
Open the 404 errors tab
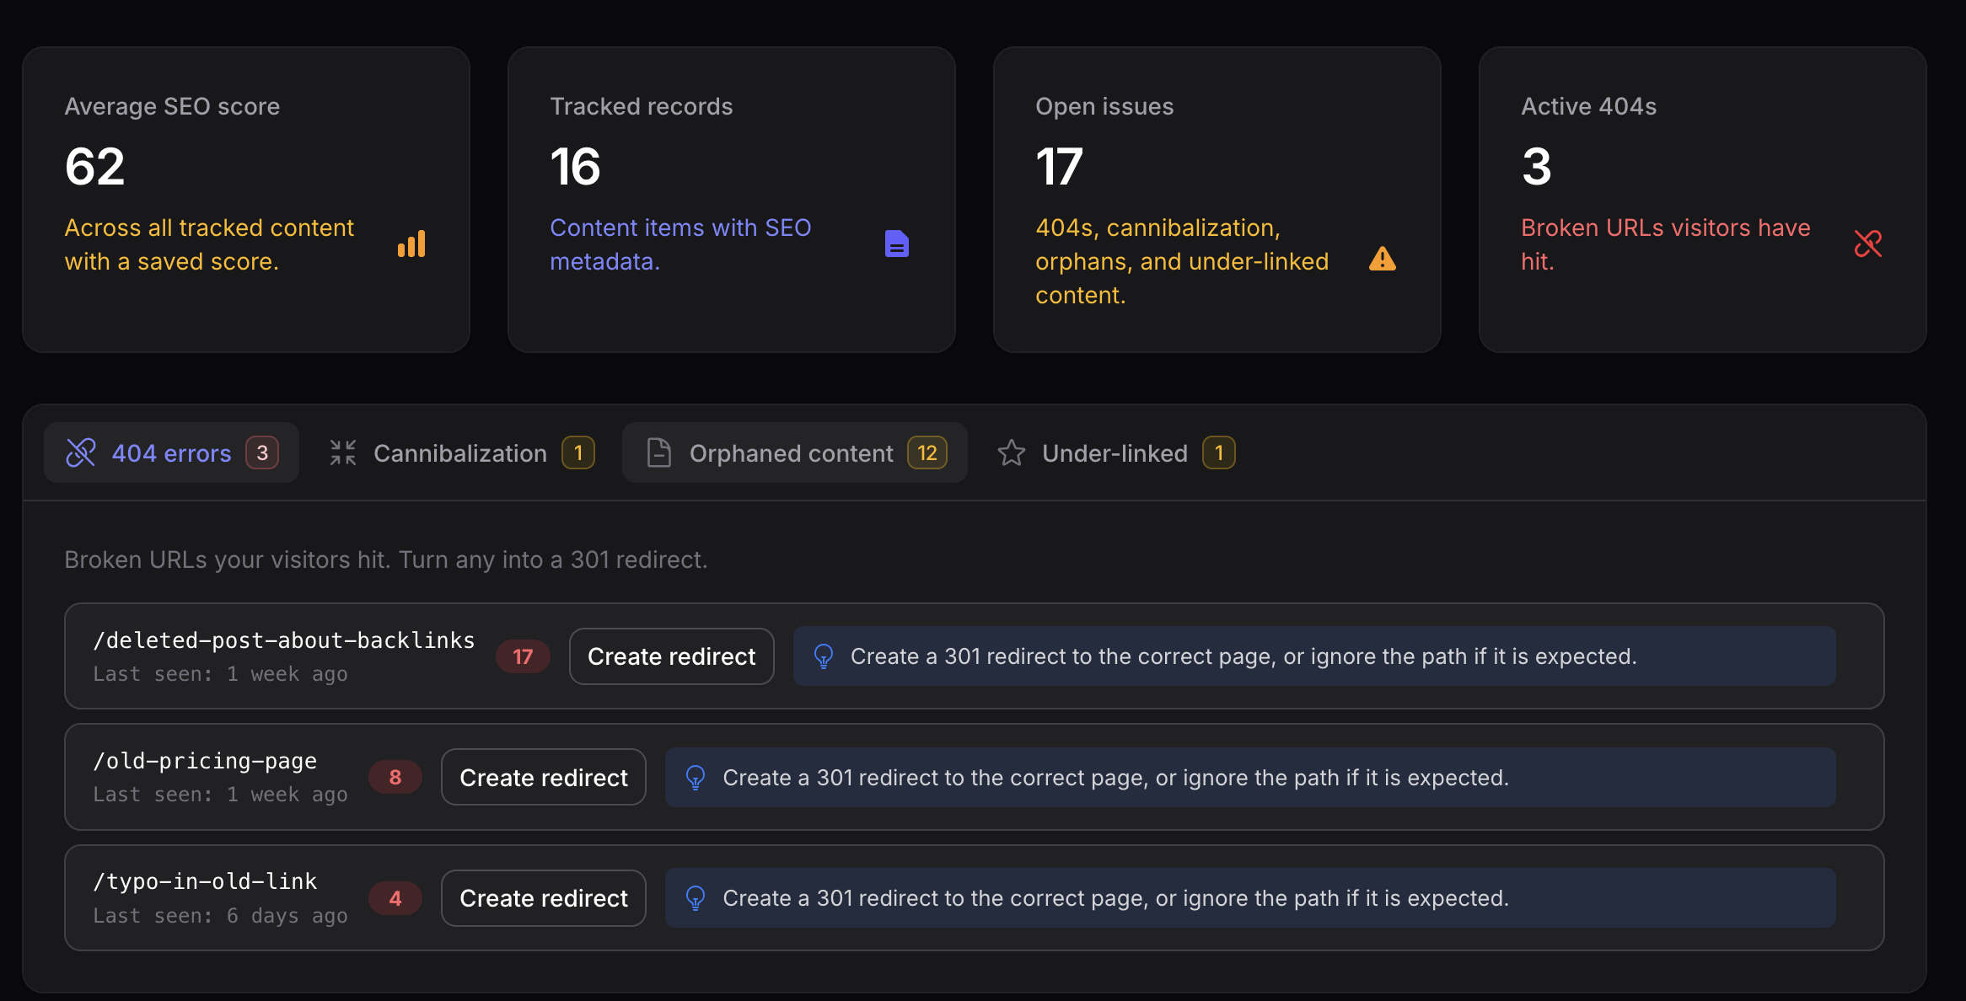(171, 453)
